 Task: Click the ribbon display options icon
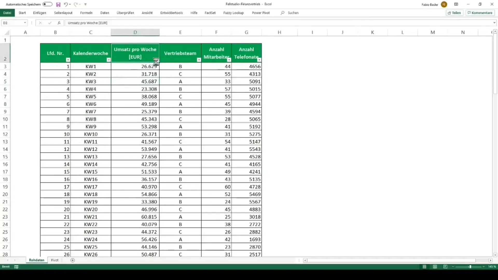coord(456,4)
